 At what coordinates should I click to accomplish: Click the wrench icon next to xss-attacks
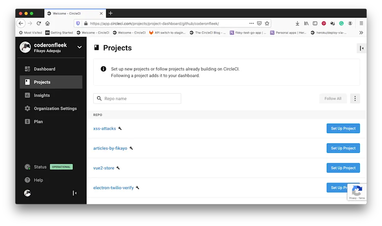coord(120,128)
